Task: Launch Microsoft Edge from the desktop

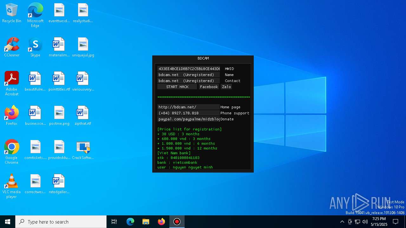Action: 35,15
